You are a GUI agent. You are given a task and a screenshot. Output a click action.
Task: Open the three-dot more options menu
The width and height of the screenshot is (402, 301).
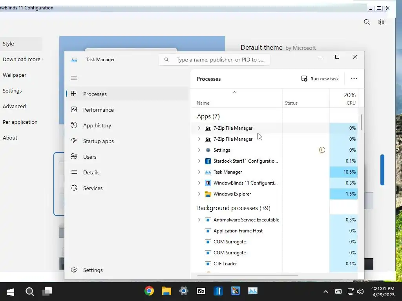coord(354,78)
